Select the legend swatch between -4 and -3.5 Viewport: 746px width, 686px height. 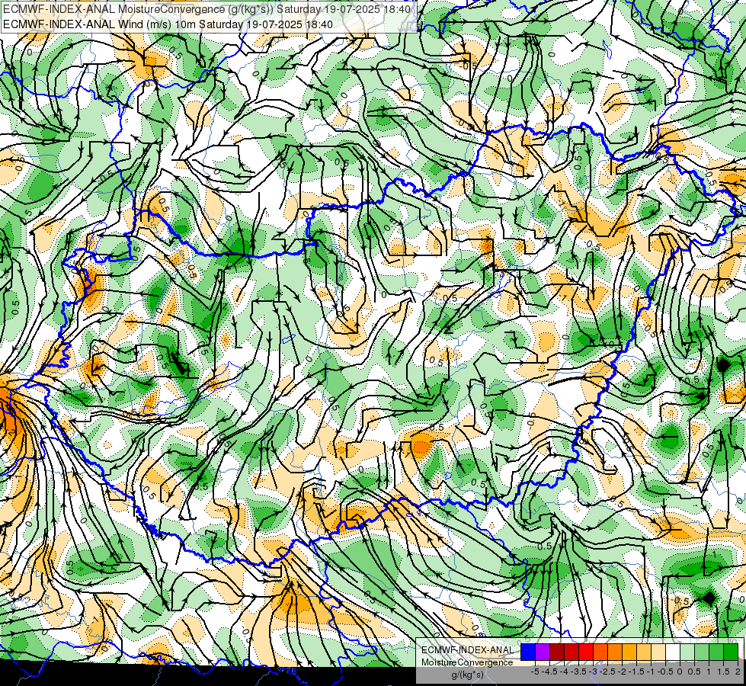click(572, 652)
